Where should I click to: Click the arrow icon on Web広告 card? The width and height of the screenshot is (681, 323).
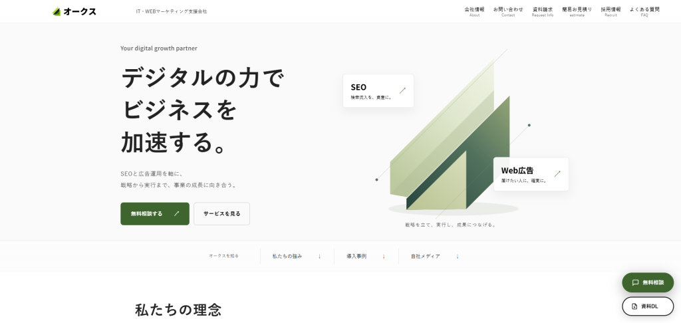pyautogui.click(x=557, y=173)
